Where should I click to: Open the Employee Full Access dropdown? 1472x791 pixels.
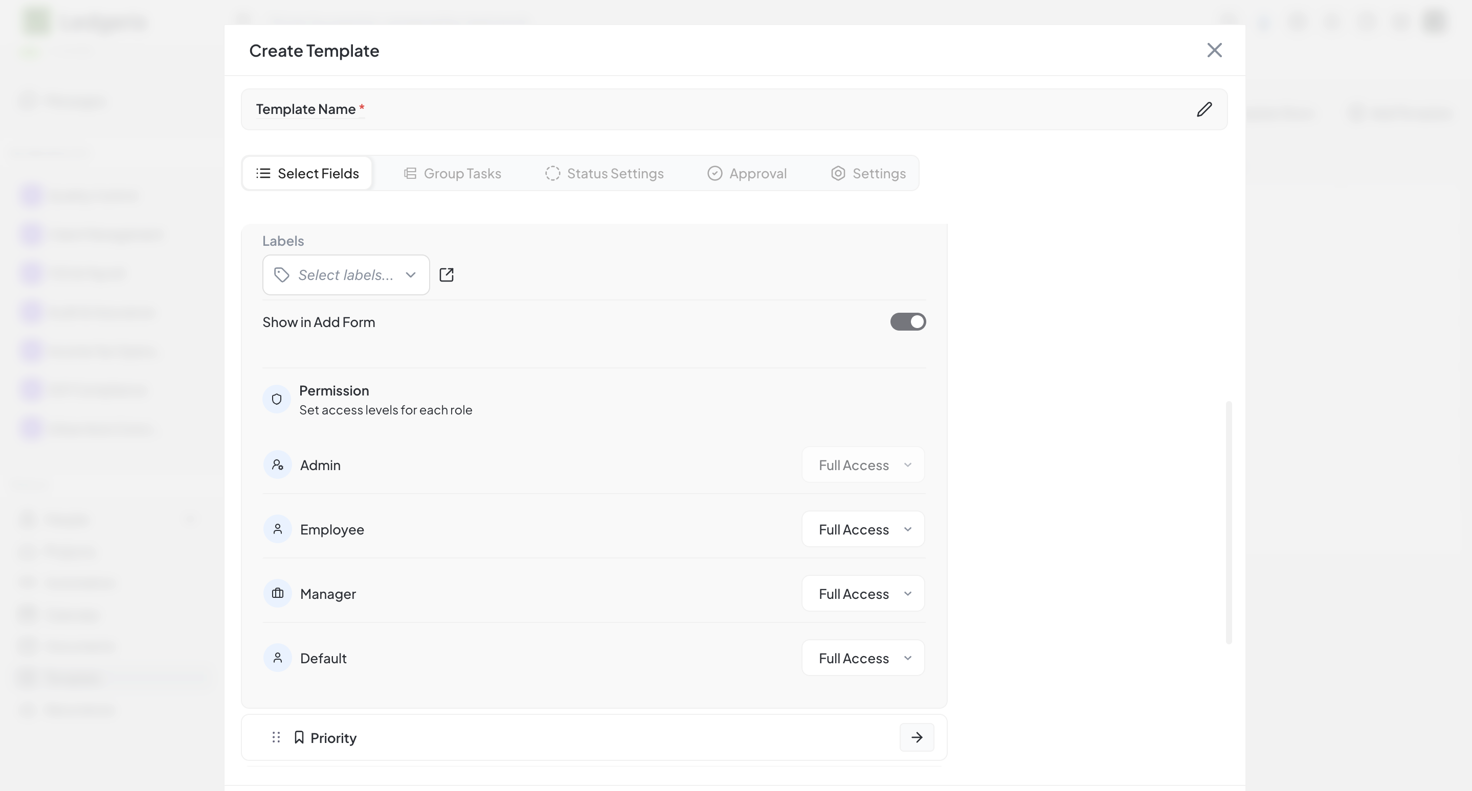click(863, 529)
